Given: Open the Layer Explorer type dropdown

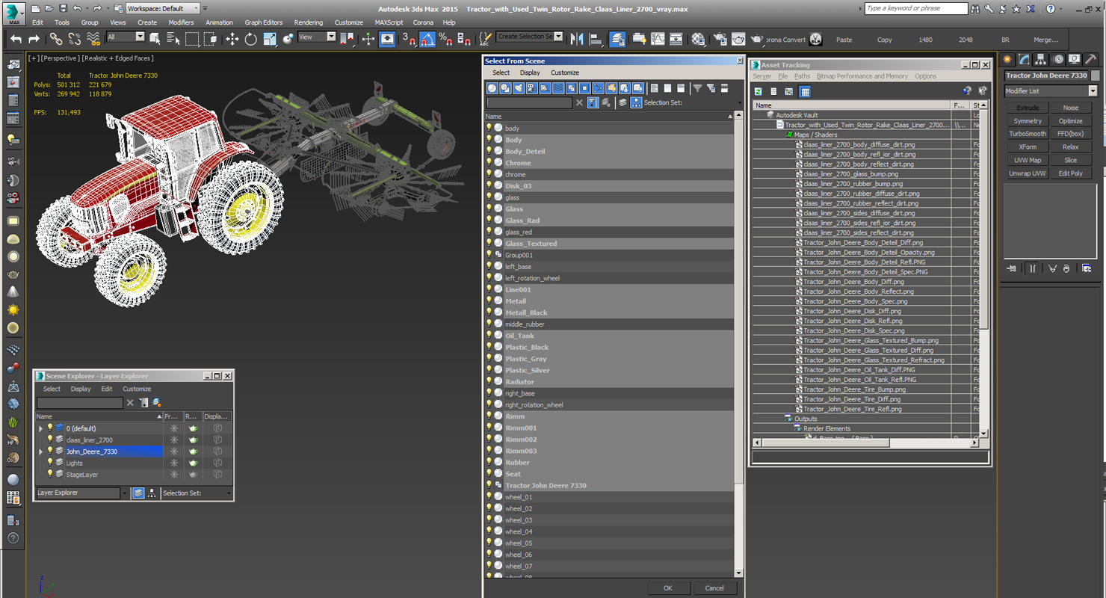Looking at the screenshot, I should [x=125, y=493].
